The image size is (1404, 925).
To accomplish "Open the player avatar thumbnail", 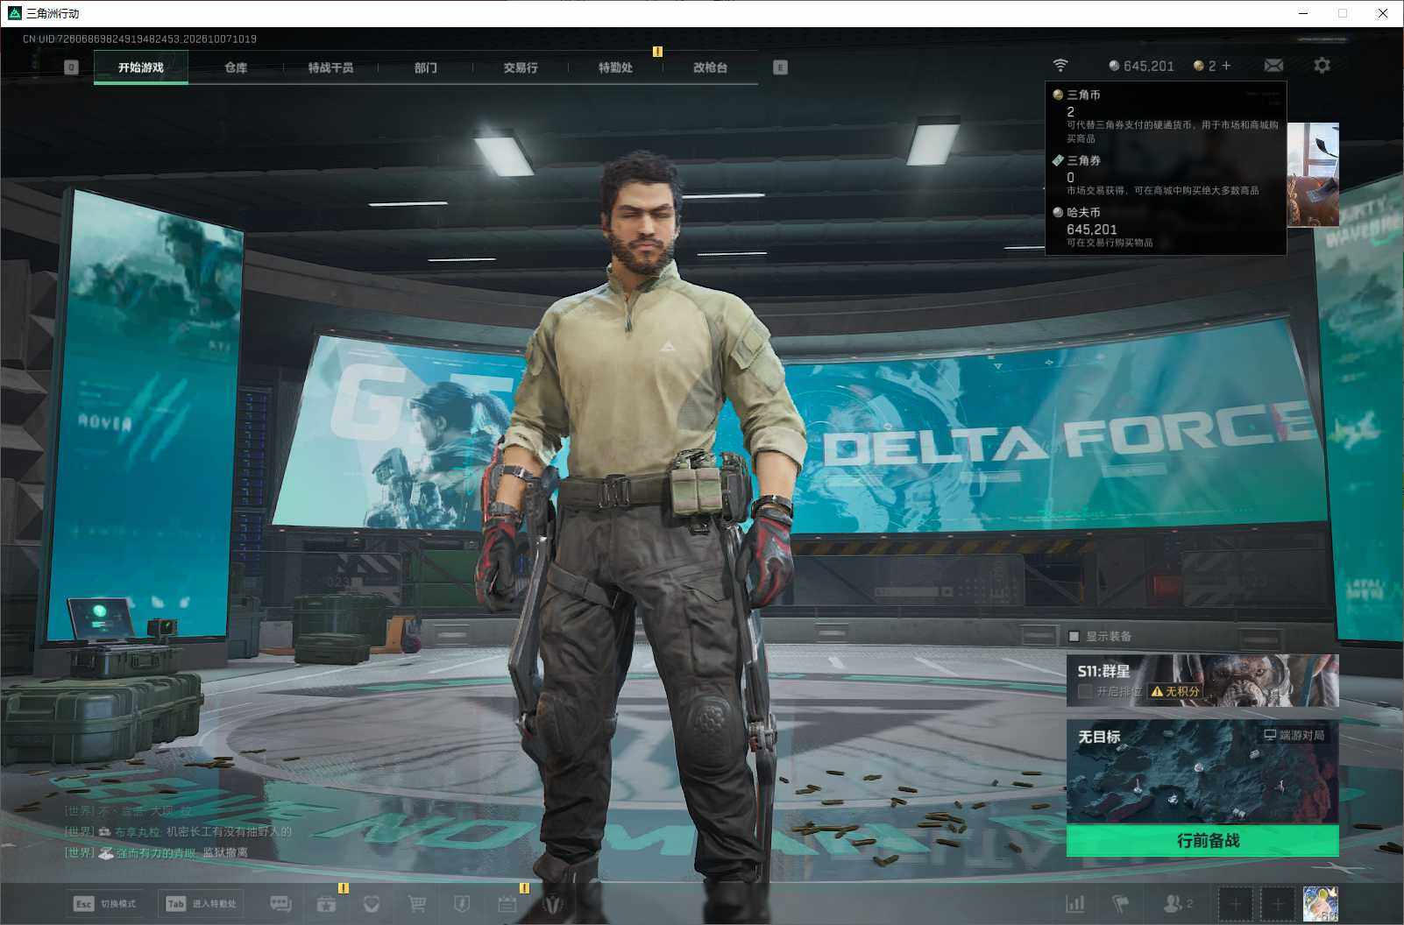I will click(x=1320, y=903).
